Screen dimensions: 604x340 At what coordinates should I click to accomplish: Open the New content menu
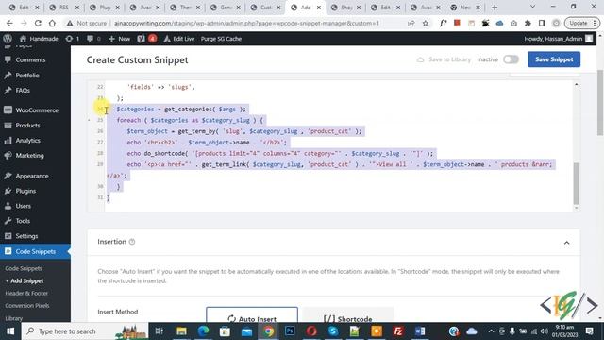(x=120, y=39)
